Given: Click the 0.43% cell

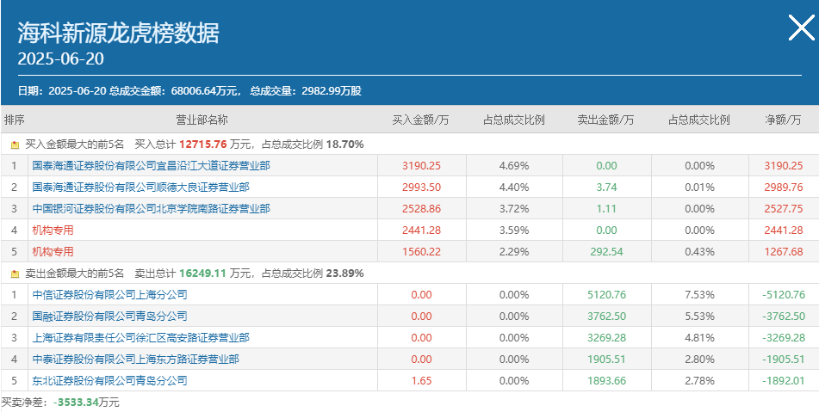Looking at the screenshot, I should (699, 251).
